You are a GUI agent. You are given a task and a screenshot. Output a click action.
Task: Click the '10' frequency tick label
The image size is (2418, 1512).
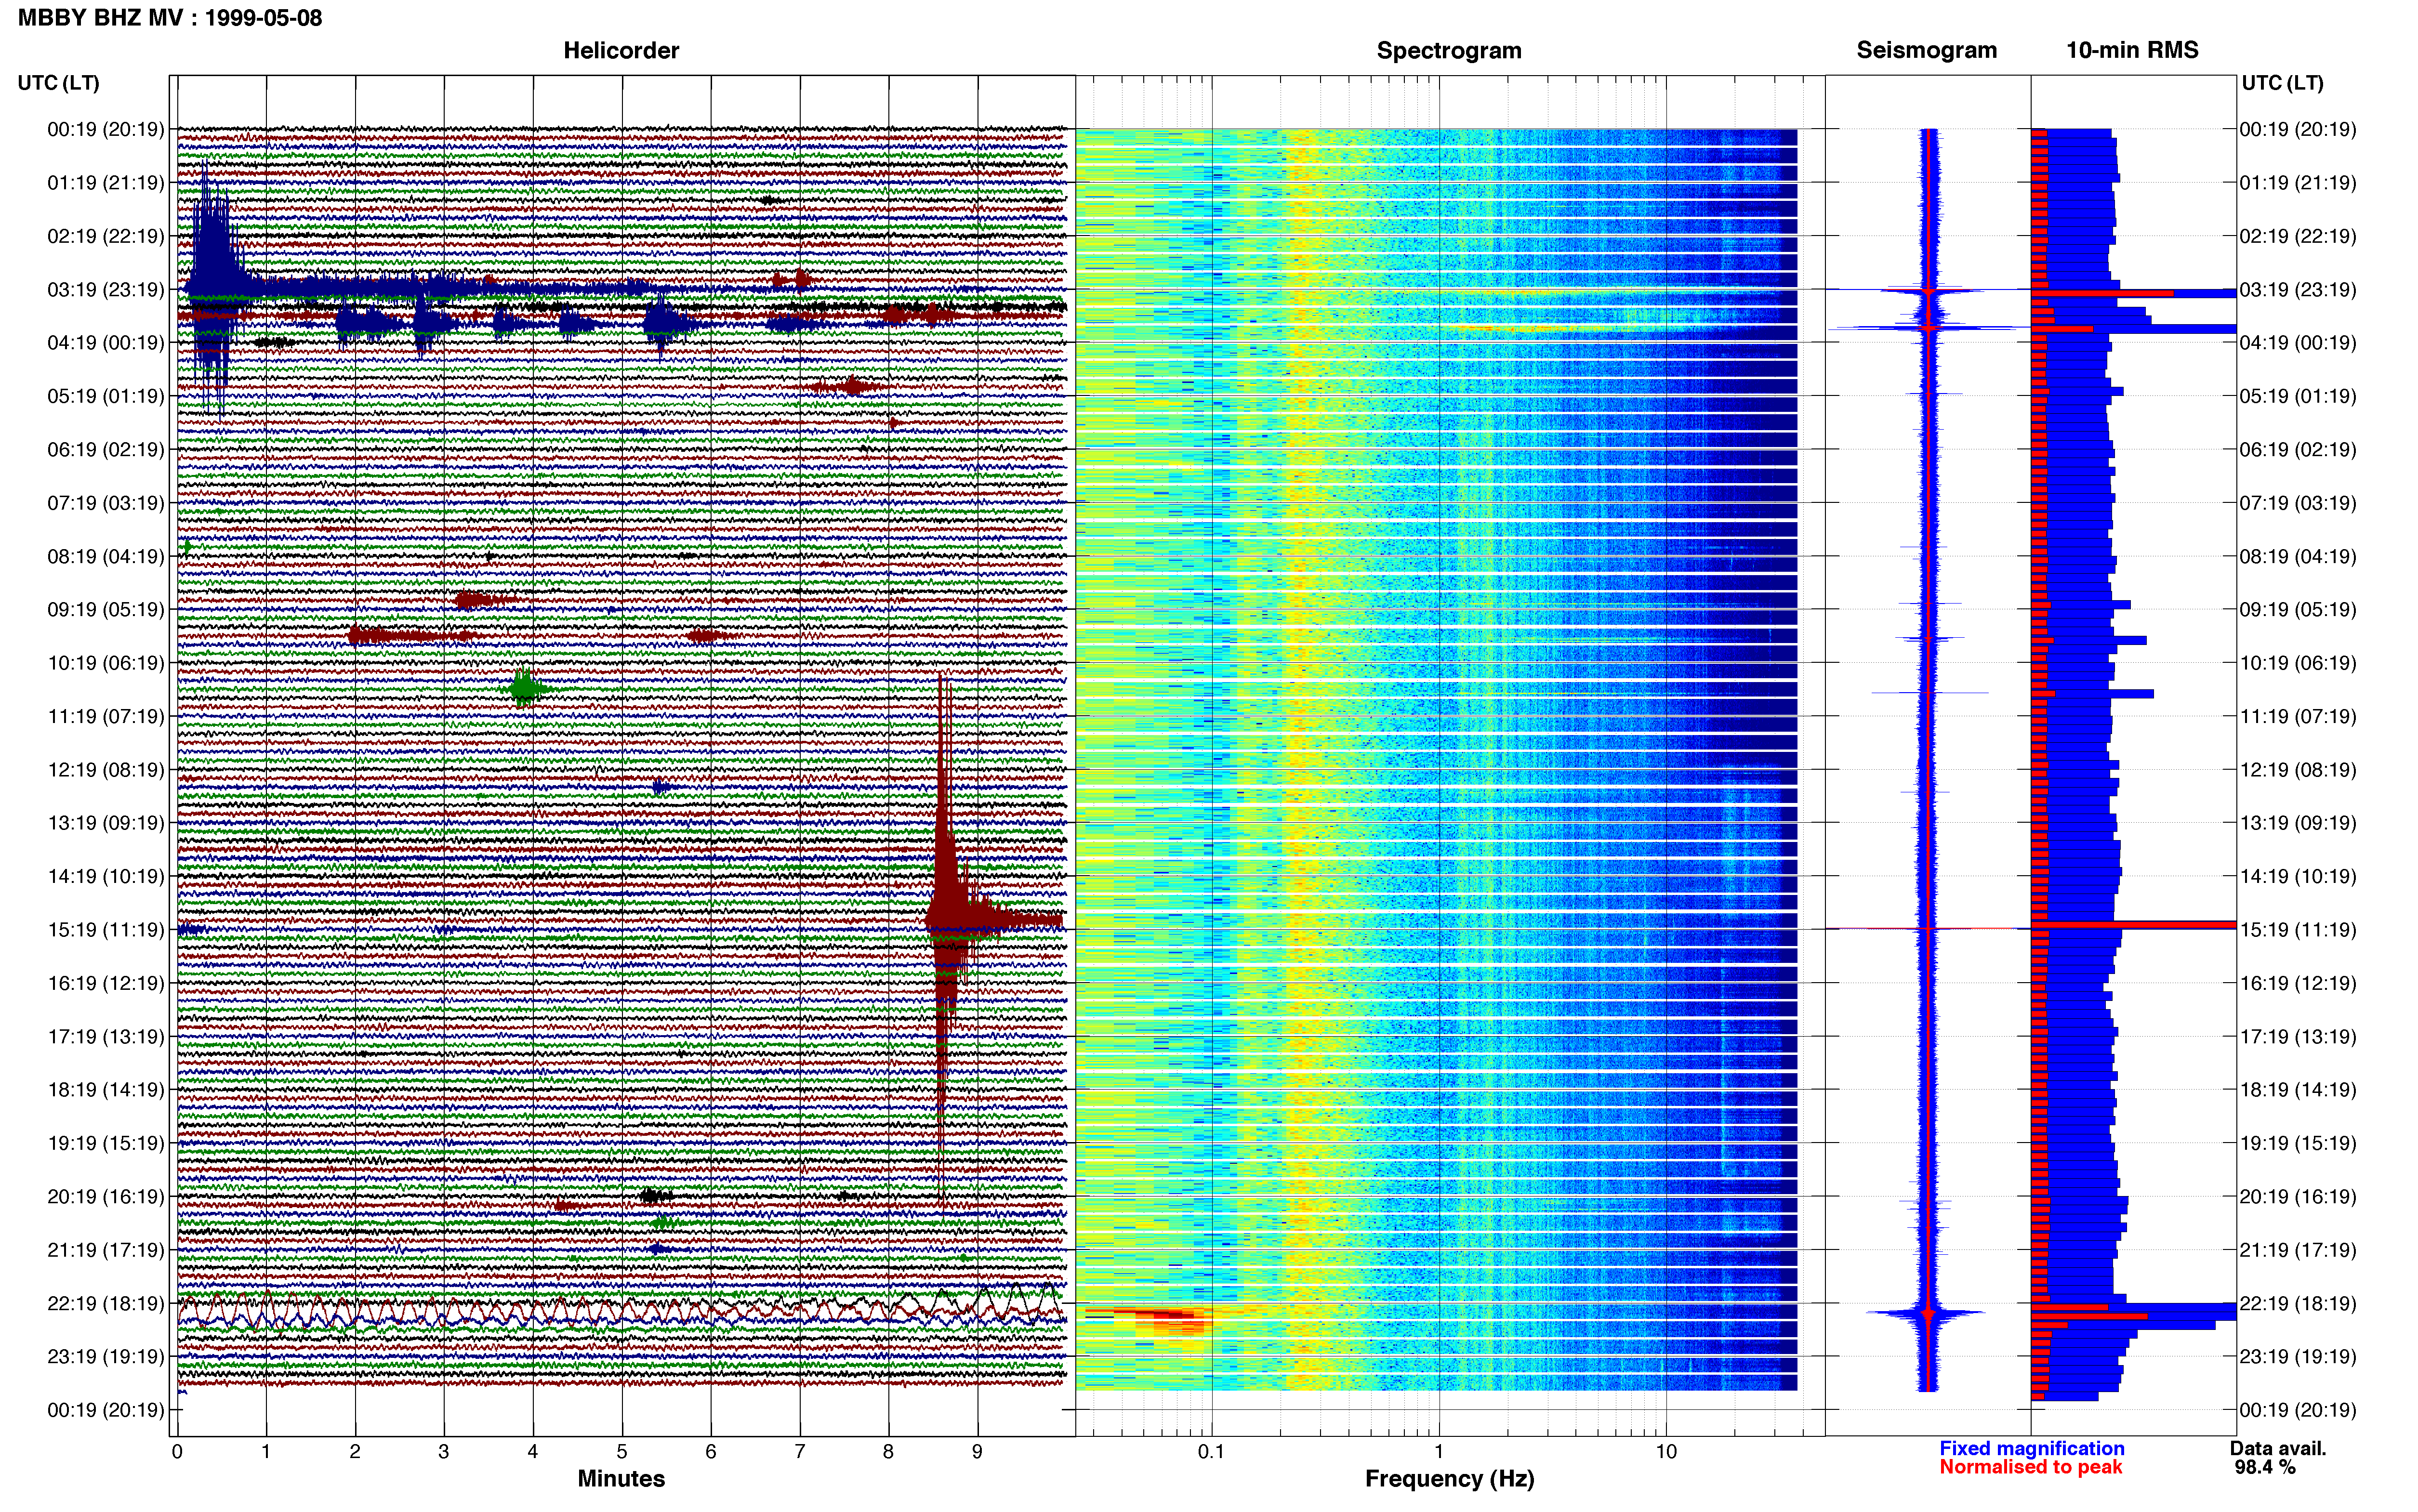pyautogui.click(x=1665, y=1451)
